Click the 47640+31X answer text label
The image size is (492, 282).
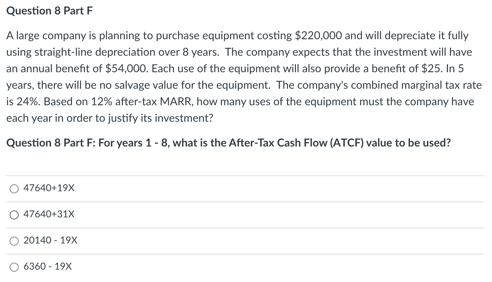click(48, 214)
